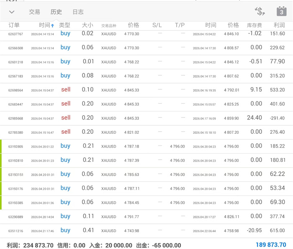Image resolution: width=293 pixels, height=249 pixels.
Task: Click profit value 77.90
Action: (277, 61)
